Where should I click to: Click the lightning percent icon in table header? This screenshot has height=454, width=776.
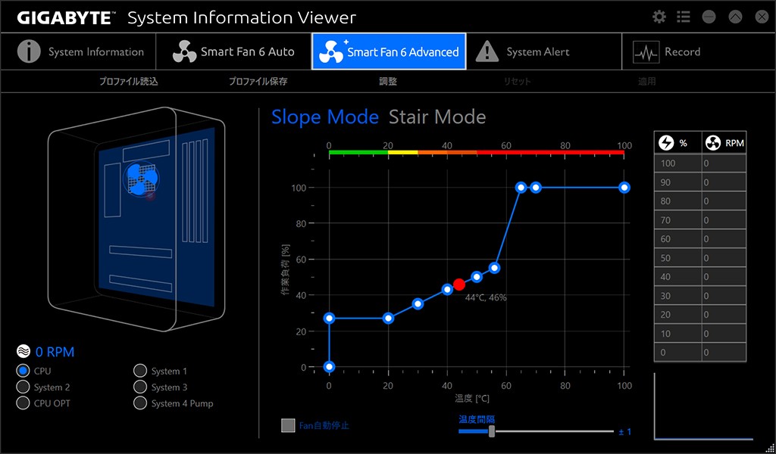coord(667,143)
